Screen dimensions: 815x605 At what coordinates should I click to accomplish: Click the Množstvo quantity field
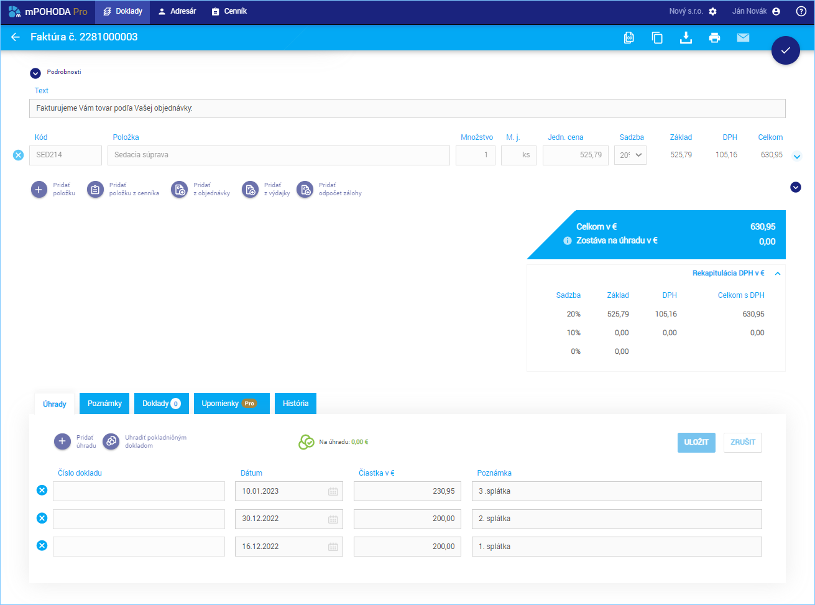[x=476, y=155]
